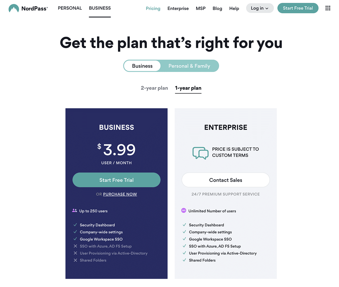Click the purple infinity icon under Enterprise

click(x=184, y=211)
